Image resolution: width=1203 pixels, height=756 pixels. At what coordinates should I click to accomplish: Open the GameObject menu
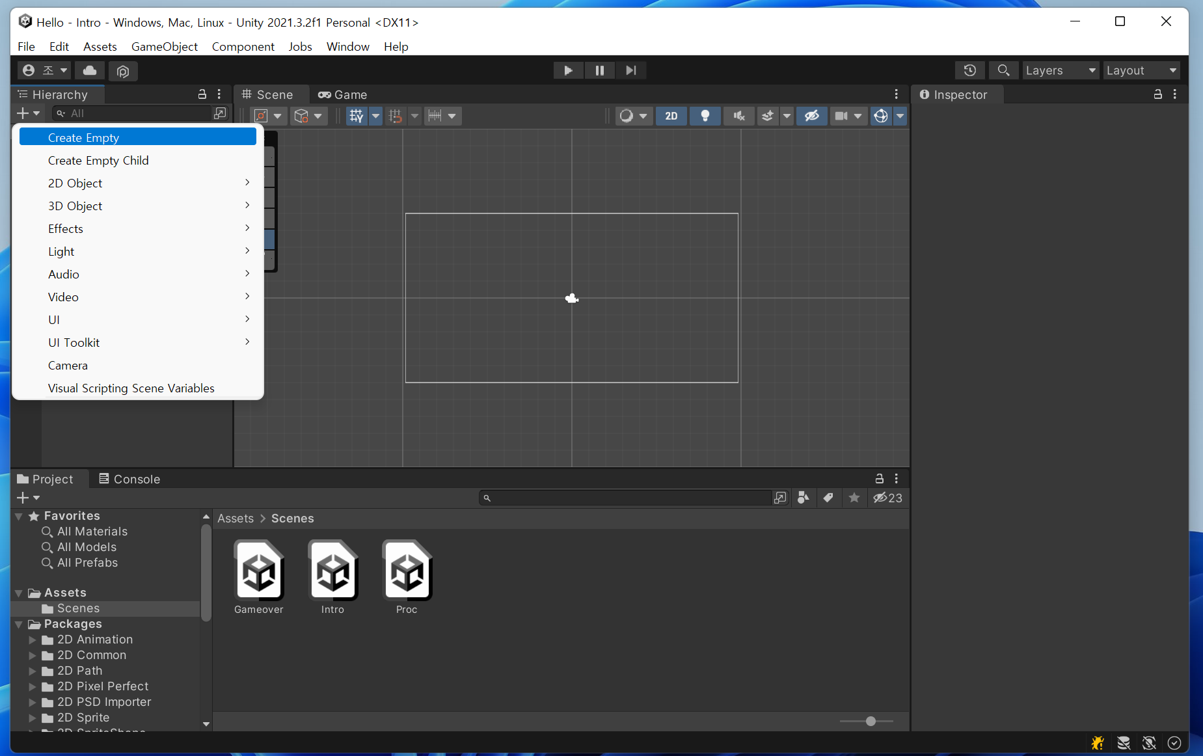pos(165,46)
